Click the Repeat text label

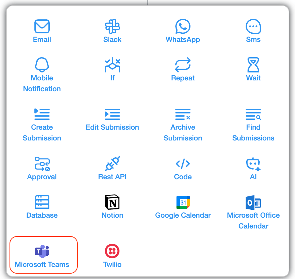pos(183,78)
